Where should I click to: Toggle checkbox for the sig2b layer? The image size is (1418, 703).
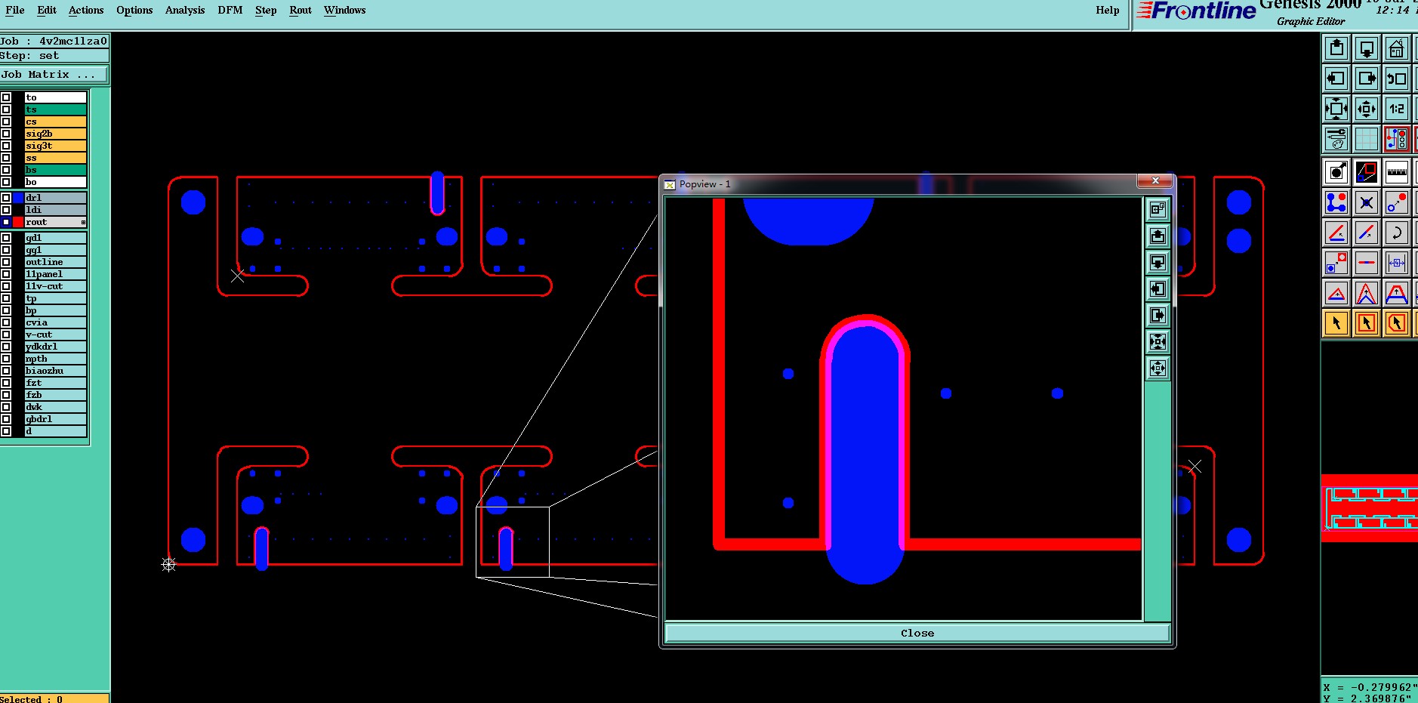(x=6, y=134)
